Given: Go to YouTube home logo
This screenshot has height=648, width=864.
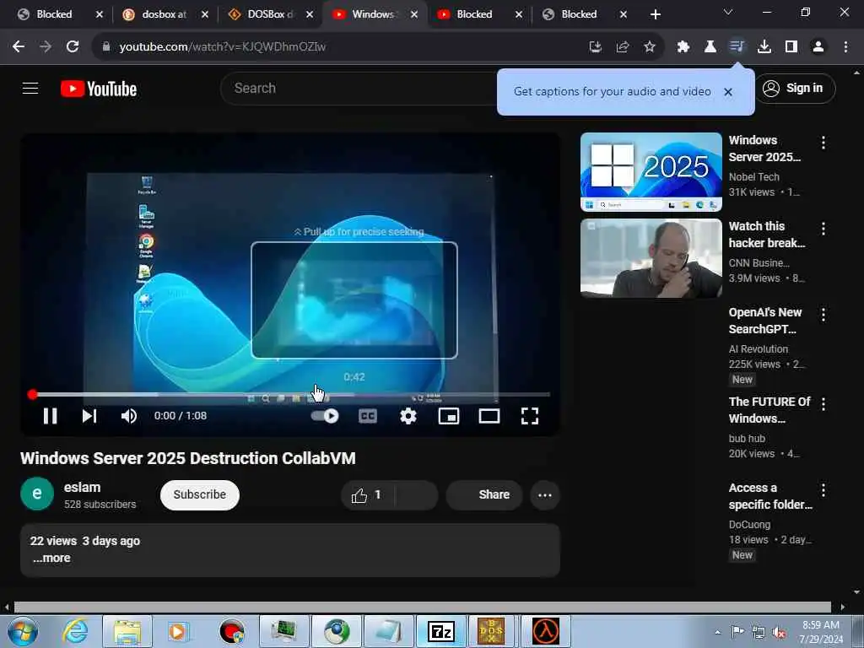Looking at the screenshot, I should pyautogui.click(x=99, y=89).
